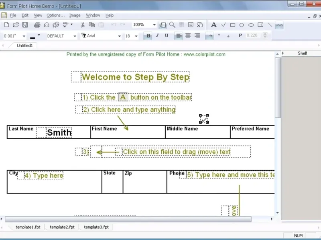Collapse the Shelf panel arrow
321x240 pixels.
point(283,53)
